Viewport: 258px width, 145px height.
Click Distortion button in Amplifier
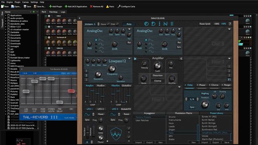(158, 75)
